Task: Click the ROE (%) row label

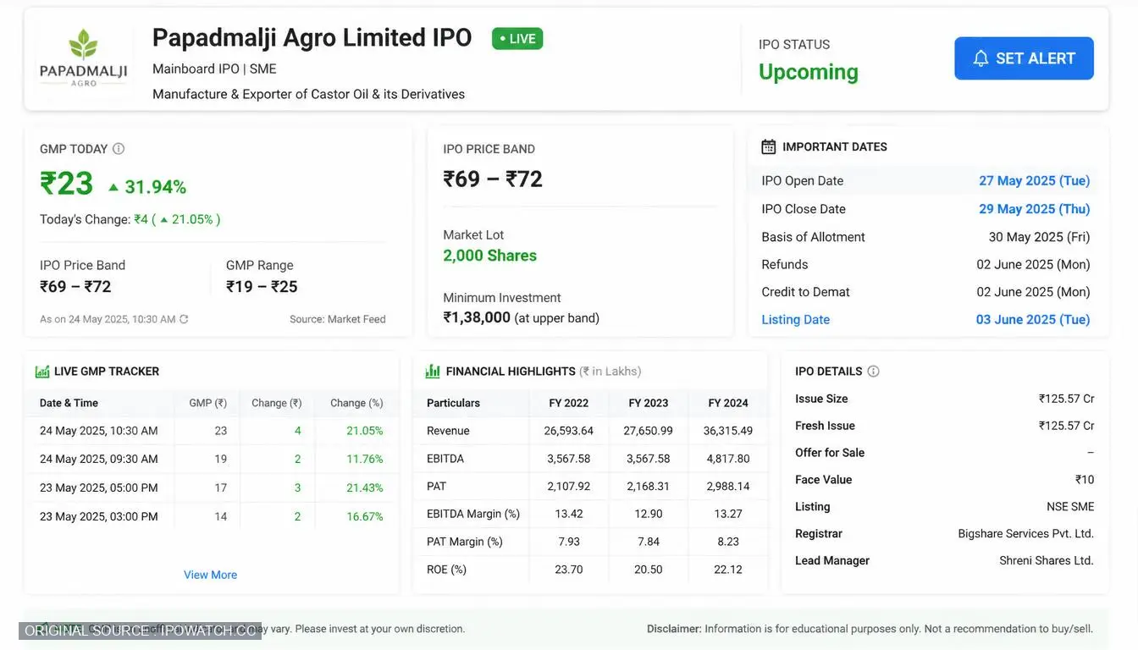Action: tap(446, 570)
